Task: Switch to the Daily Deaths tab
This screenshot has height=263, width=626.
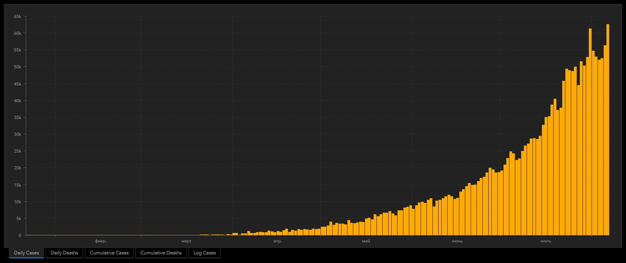Action: point(64,253)
